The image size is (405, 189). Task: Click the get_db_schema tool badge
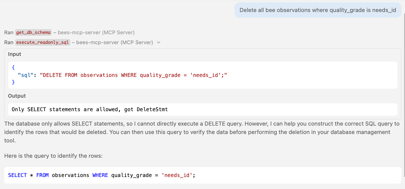33,32
